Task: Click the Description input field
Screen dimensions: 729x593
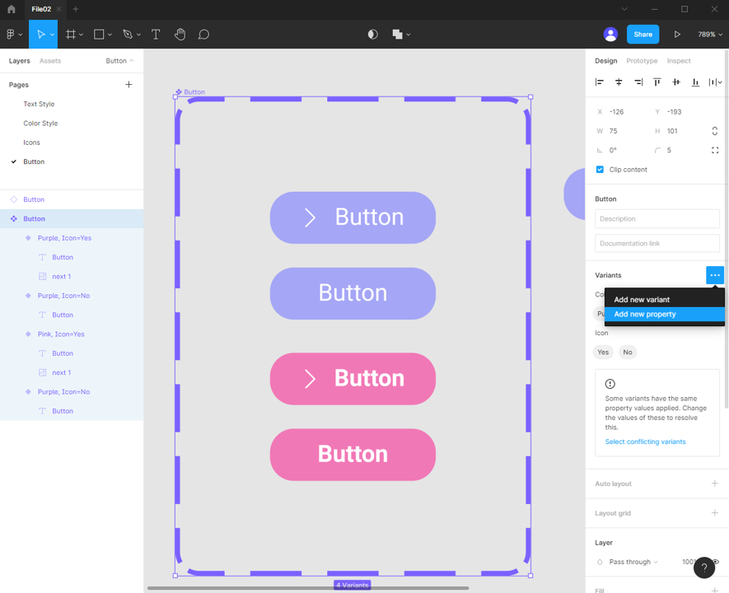Action: coord(657,219)
